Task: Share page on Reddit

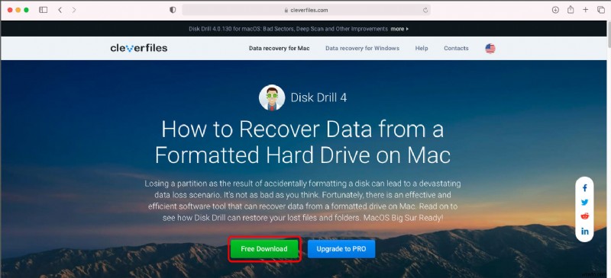Action: (x=585, y=216)
